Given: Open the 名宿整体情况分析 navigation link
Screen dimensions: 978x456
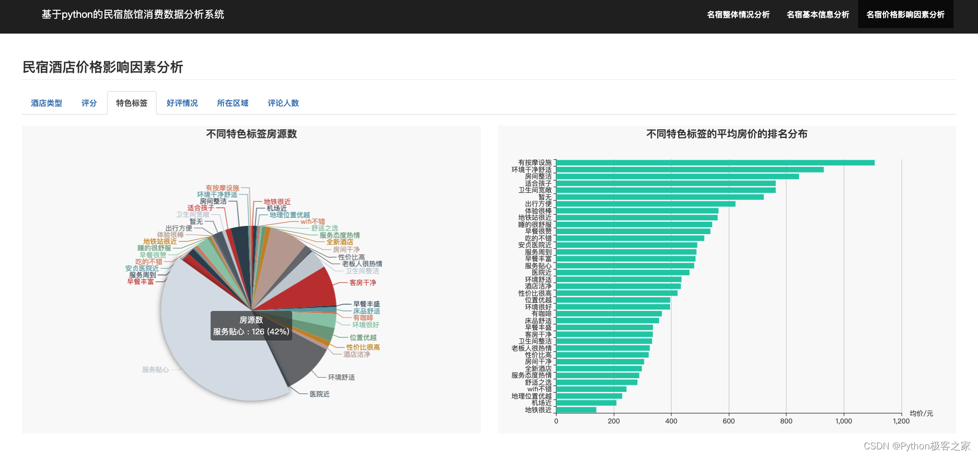Looking at the screenshot, I should [x=738, y=15].
